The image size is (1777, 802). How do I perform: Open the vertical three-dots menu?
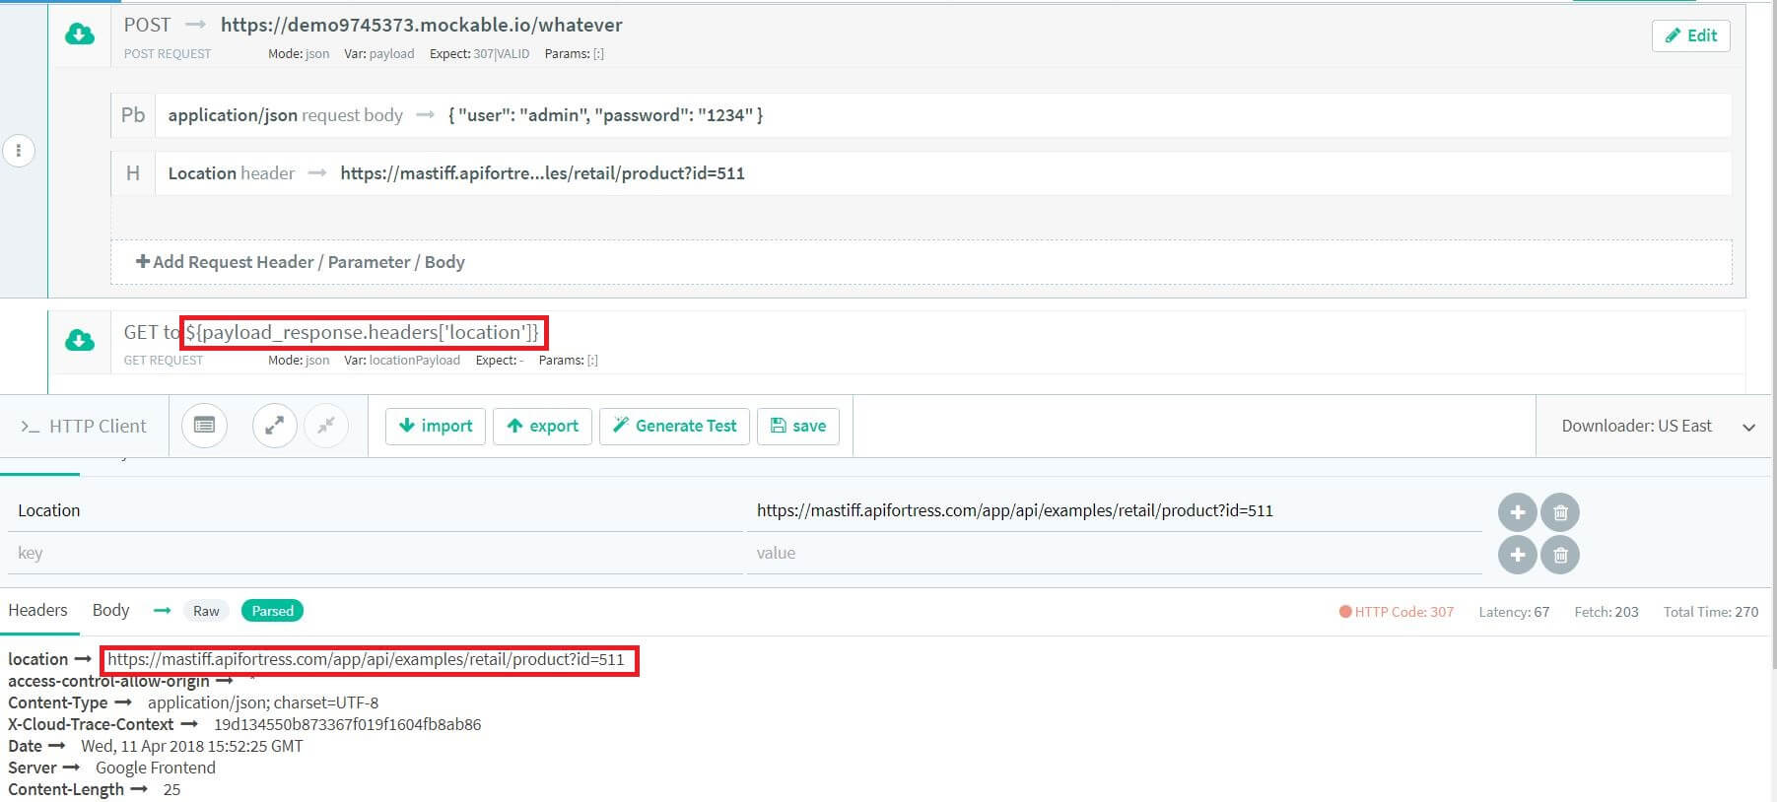point(19,151)
